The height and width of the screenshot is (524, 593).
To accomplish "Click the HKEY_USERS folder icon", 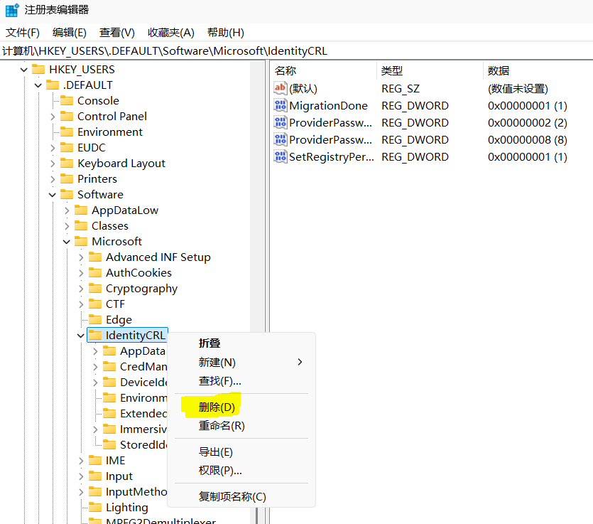I will [38, 70].
